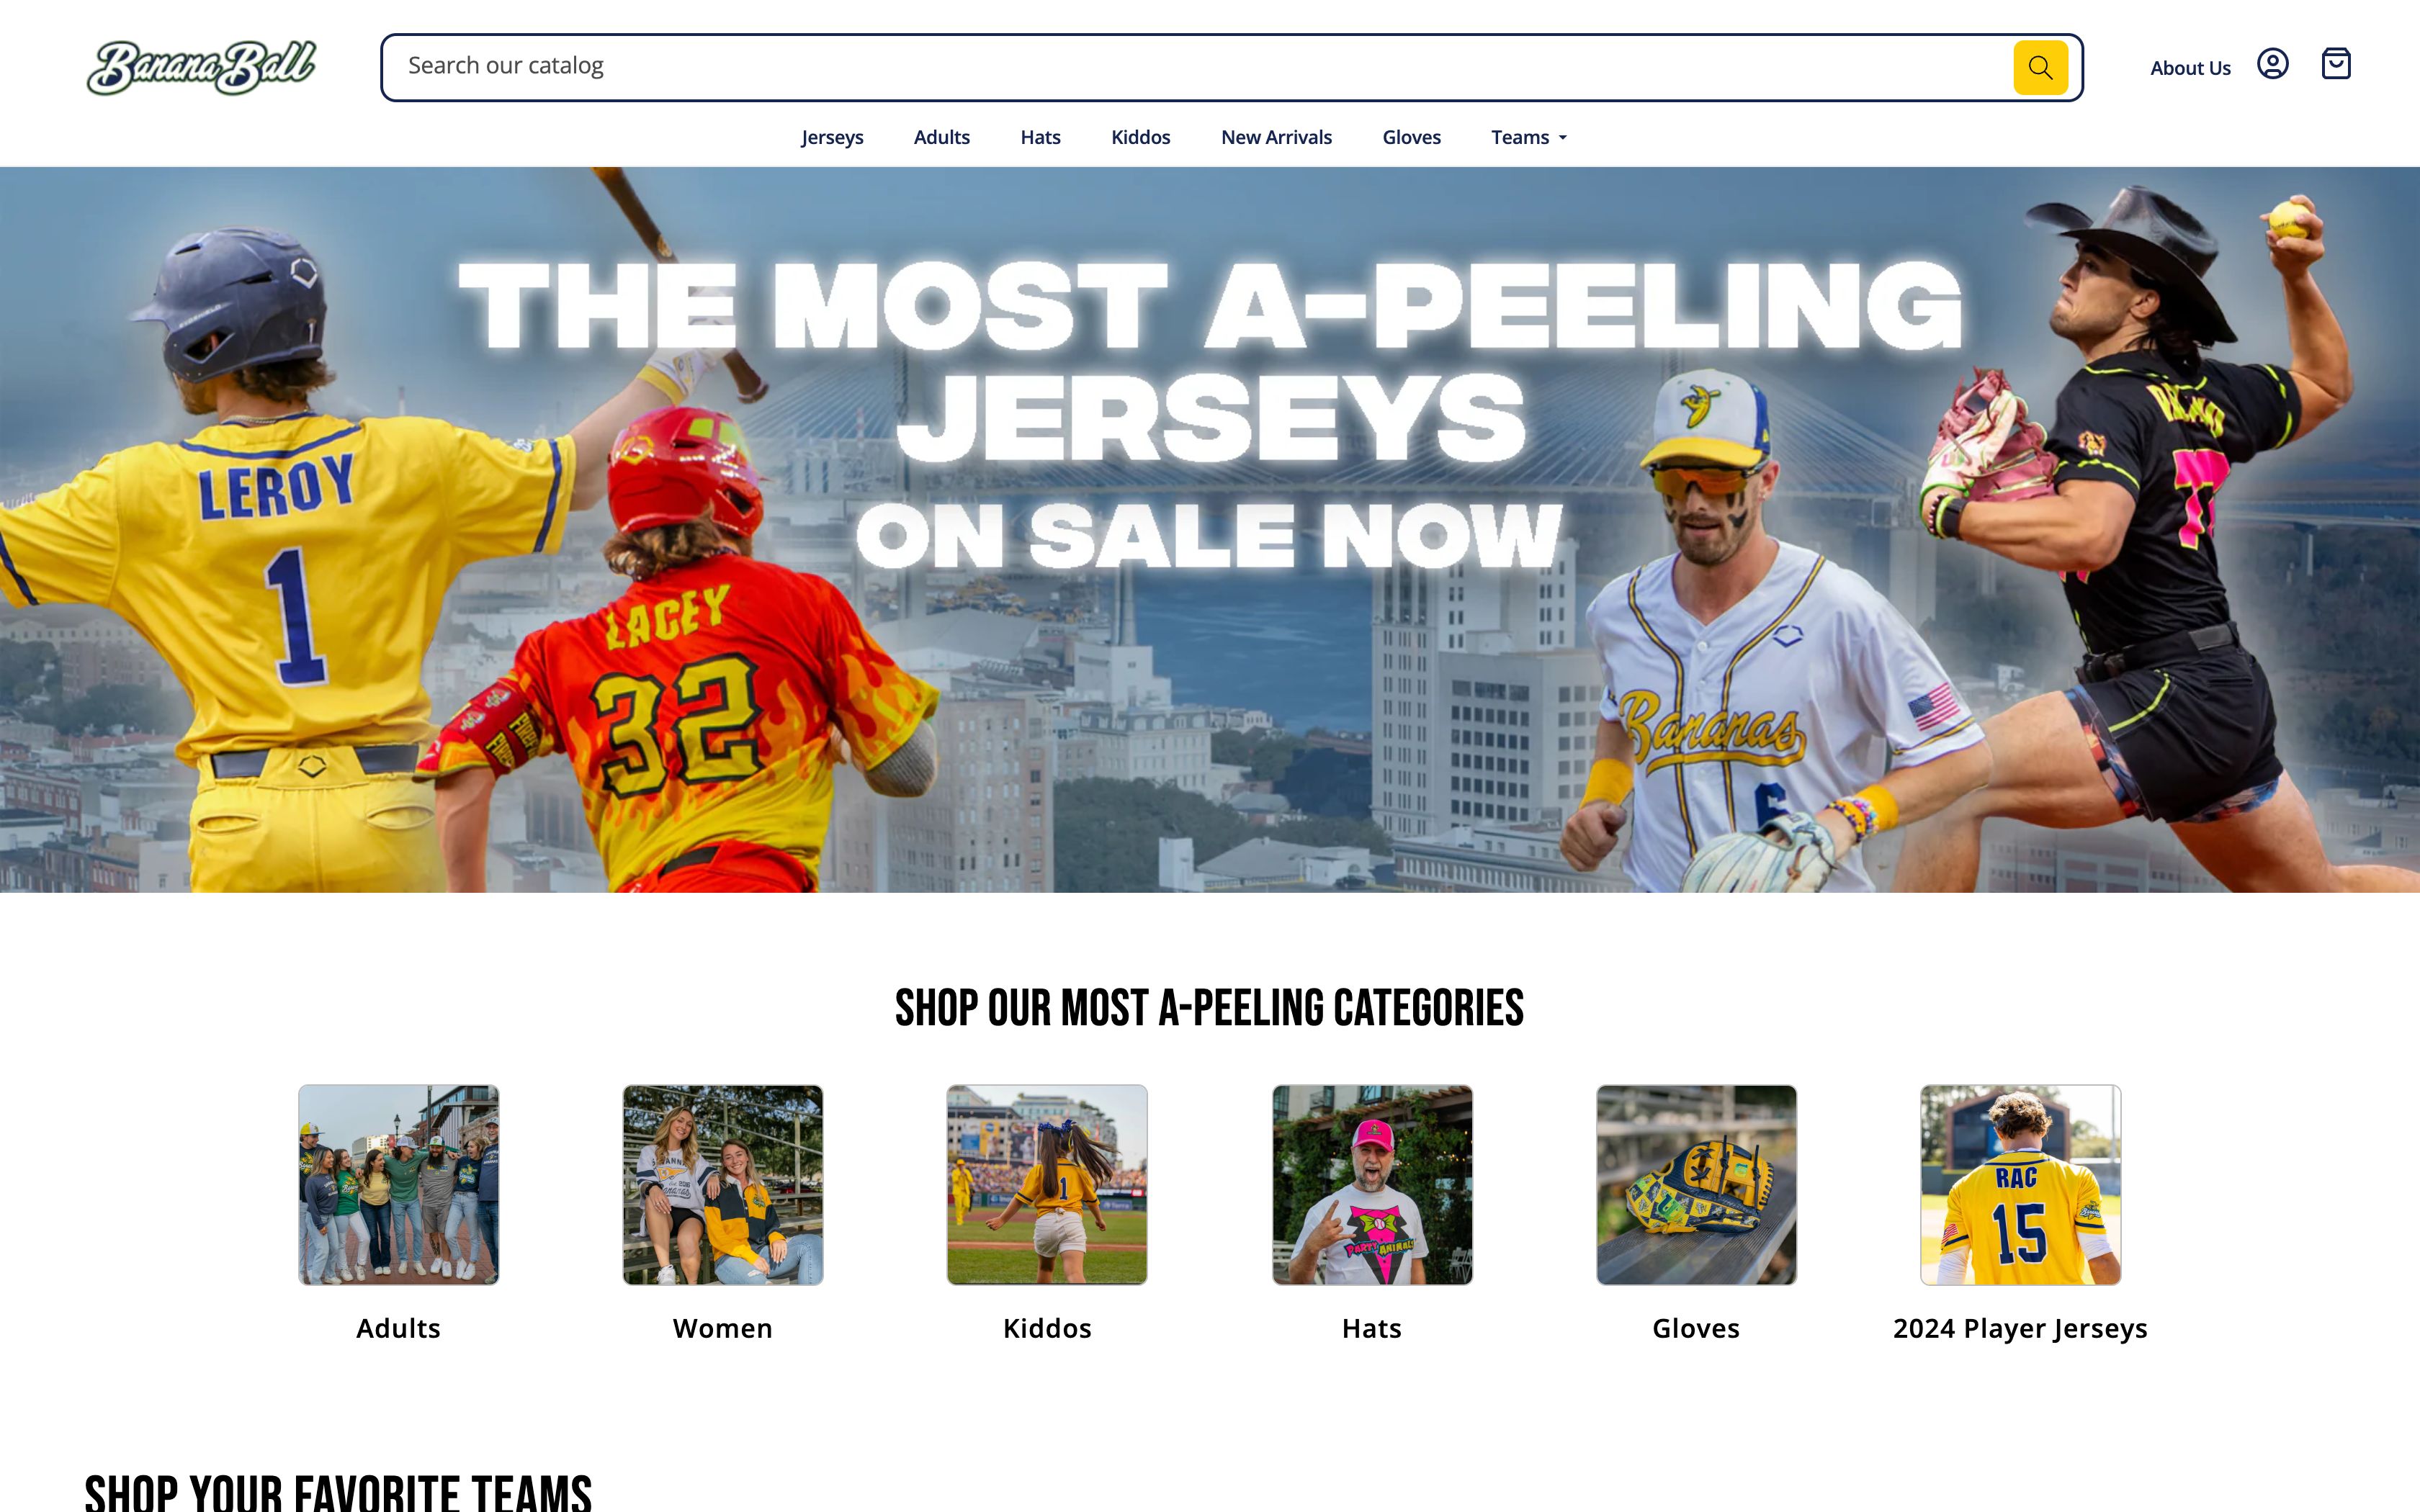Open the 2024 Player Jerseys thumbnail
The height and width of the screenshot is (1512, 2420).
pyautogui.click(x=2020, y=1184)
